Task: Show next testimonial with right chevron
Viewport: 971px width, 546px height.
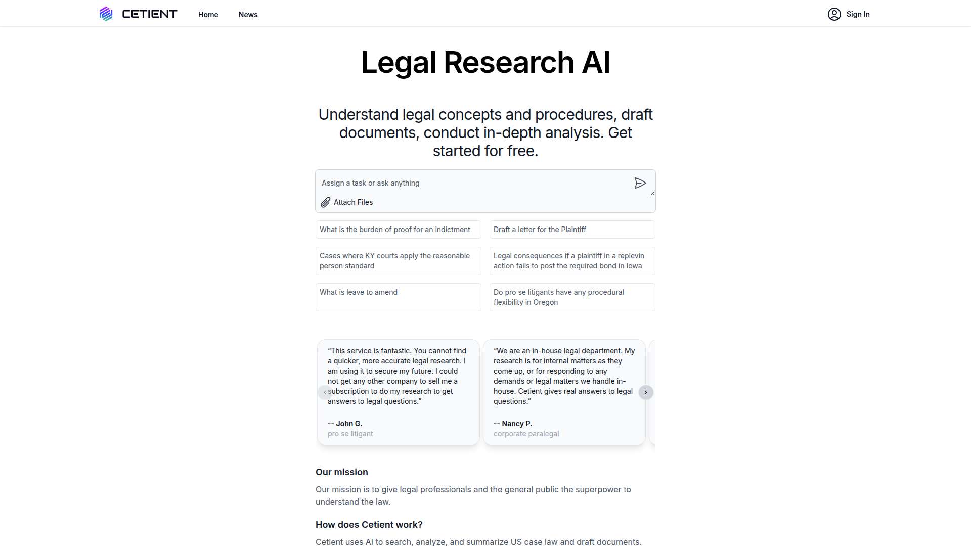Action: click(646, 392)
